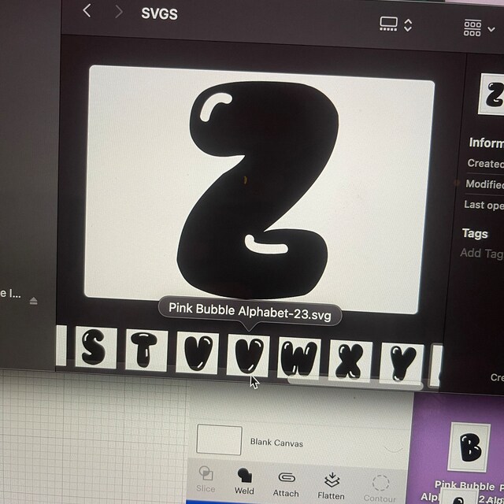
Task: Select the Blank Canvas layer thumbnail
Action: click(x=219, y=439)
